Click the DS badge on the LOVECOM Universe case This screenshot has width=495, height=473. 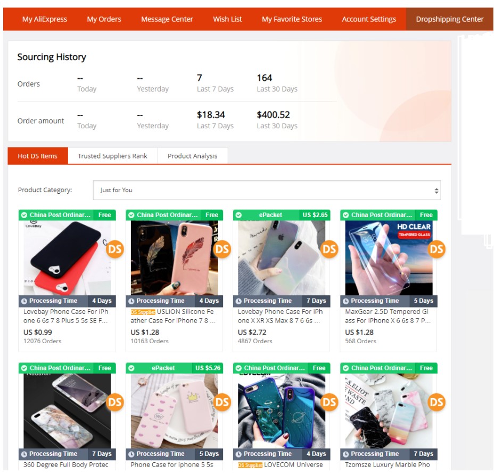(329, 402)
